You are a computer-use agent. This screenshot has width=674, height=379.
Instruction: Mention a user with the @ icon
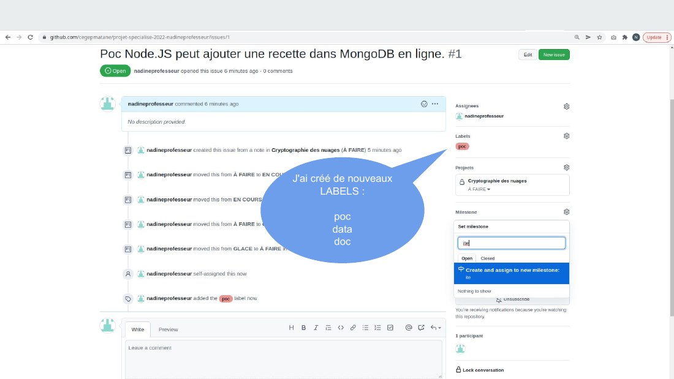(x=408, y=328)
